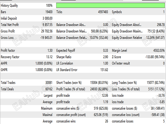Select the Sharpe Ratio value 2.90
Image resolution: width=166 pixels, height=124 pixels.
click(106, 57)
